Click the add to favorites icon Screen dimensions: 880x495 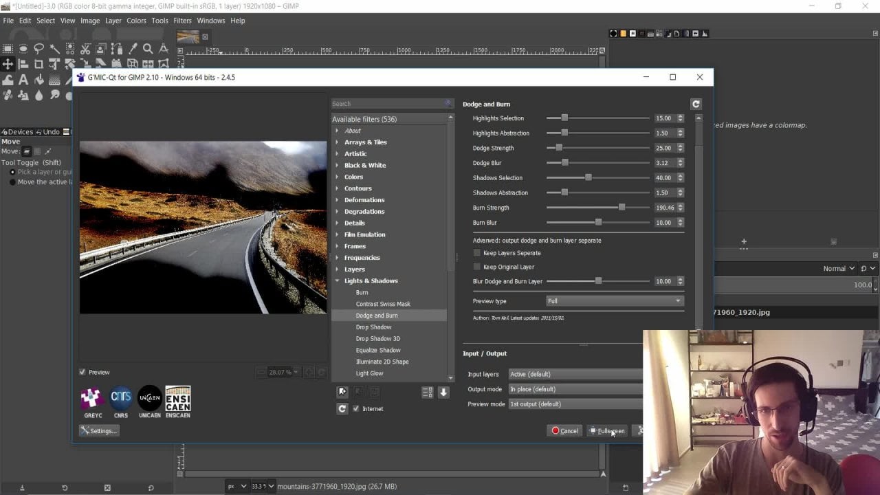(x=342, y=392)
